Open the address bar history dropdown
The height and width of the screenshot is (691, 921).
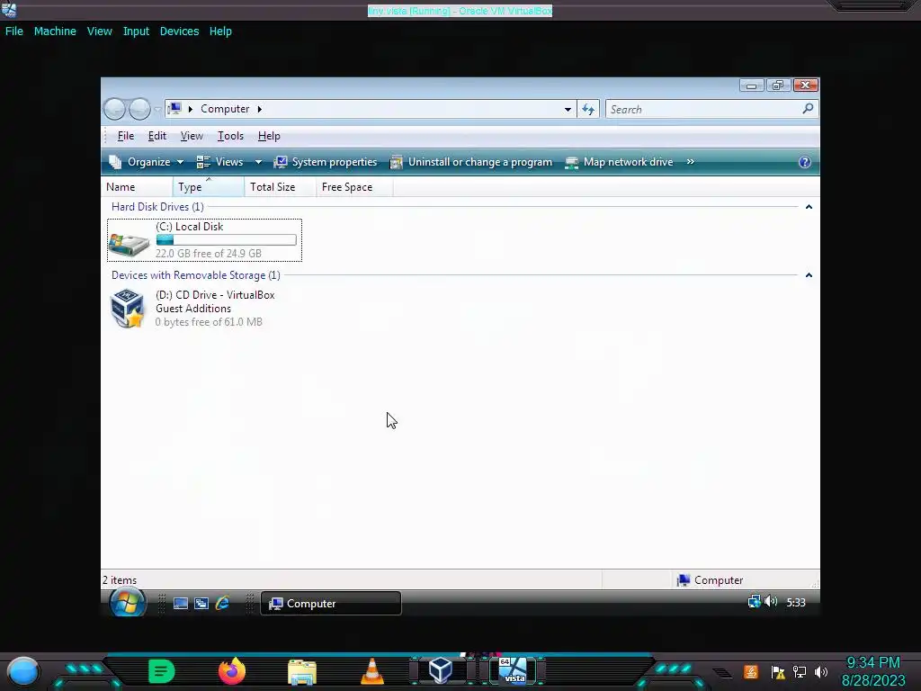568,109
